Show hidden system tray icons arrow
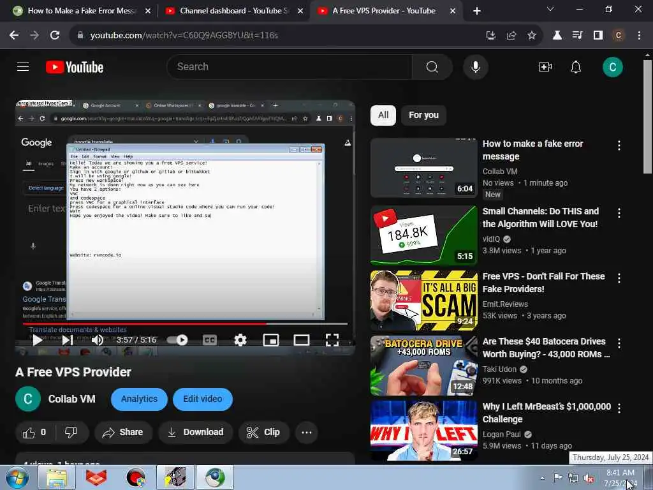Screen dimensions: 653x490 point(542,478)
